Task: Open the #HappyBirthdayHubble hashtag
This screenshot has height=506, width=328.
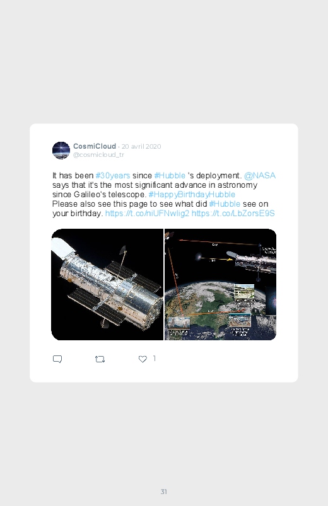Action: (192, 194)
